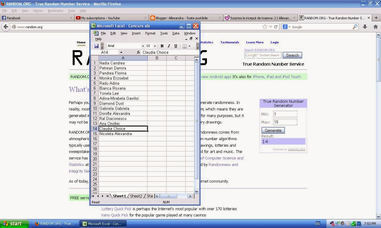Reload the page in Firefox
Viewport: 381px width, 228px height.
click(276, 27)
